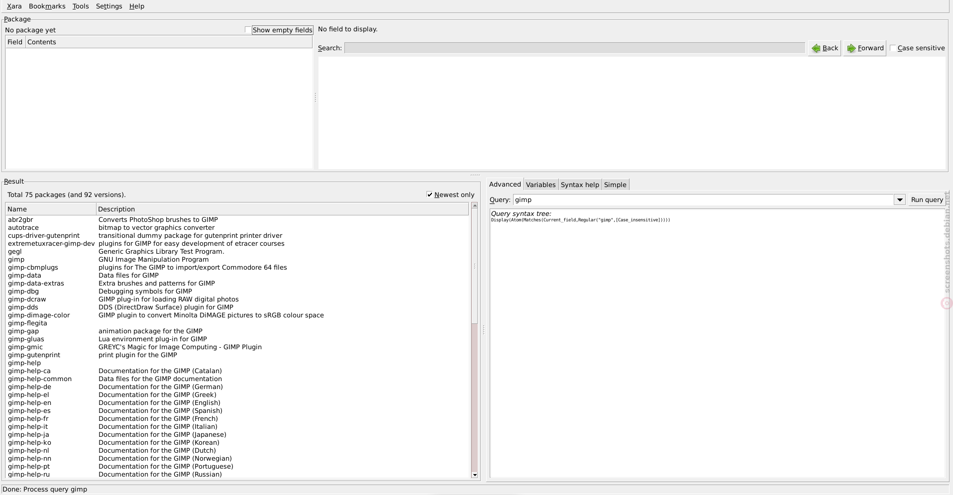This screenshot has height=495, width=953.
Task: Select the autotrace package row
Action: pyautogui.click(x=237, y=227)
